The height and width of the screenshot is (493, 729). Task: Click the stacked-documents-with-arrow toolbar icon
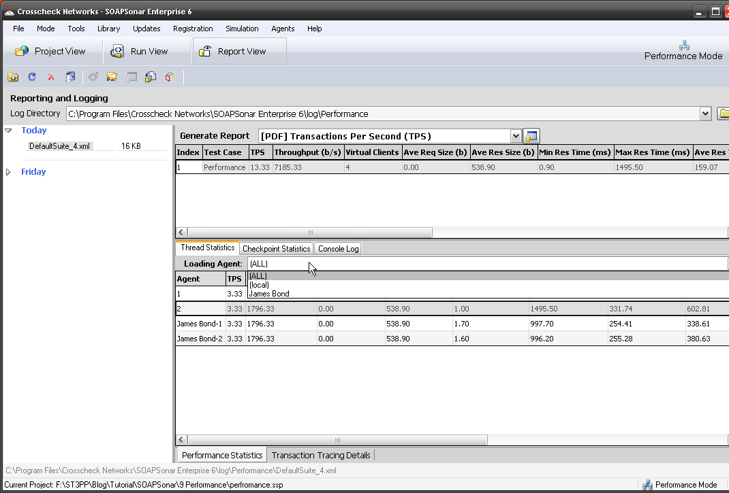click(151, 77)
